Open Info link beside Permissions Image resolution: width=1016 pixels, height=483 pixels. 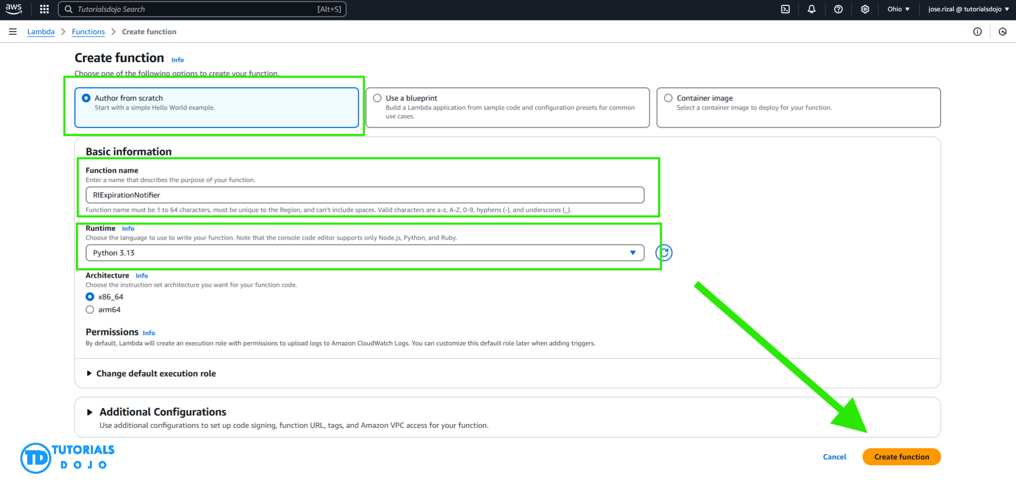click(x=149, y=333)
